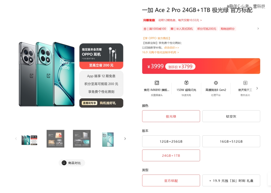
Task: Show next thumbnails with right arrow
Action: [x=125, y=138]
